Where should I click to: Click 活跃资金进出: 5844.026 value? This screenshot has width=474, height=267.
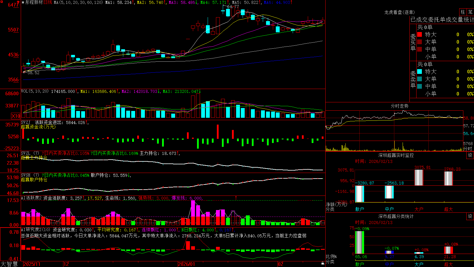(60, 122)
